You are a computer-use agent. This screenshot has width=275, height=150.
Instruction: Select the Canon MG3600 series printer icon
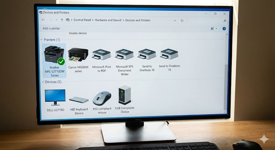pyautogui.click(x=78, y=54)
